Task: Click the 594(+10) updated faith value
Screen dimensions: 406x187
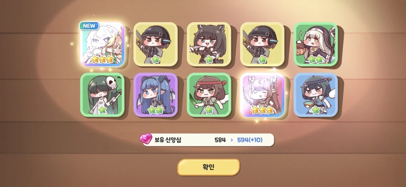Action: click(x=249, y=140)
